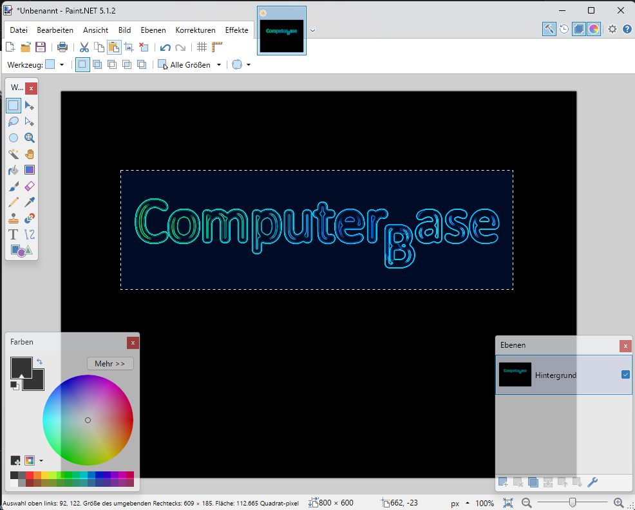Image resolution: width=635 pixels, height=510 pixels.
Task: Cut the selection with the scissors icon
Action: tap(84, 47)
